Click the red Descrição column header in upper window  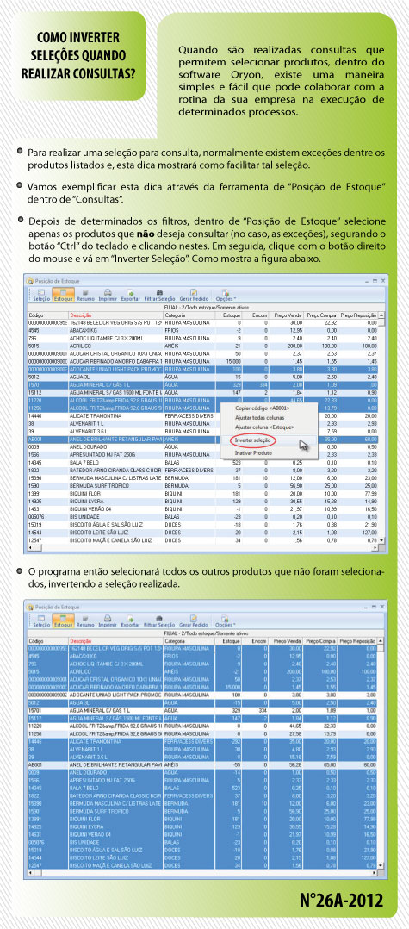[115, 315]
